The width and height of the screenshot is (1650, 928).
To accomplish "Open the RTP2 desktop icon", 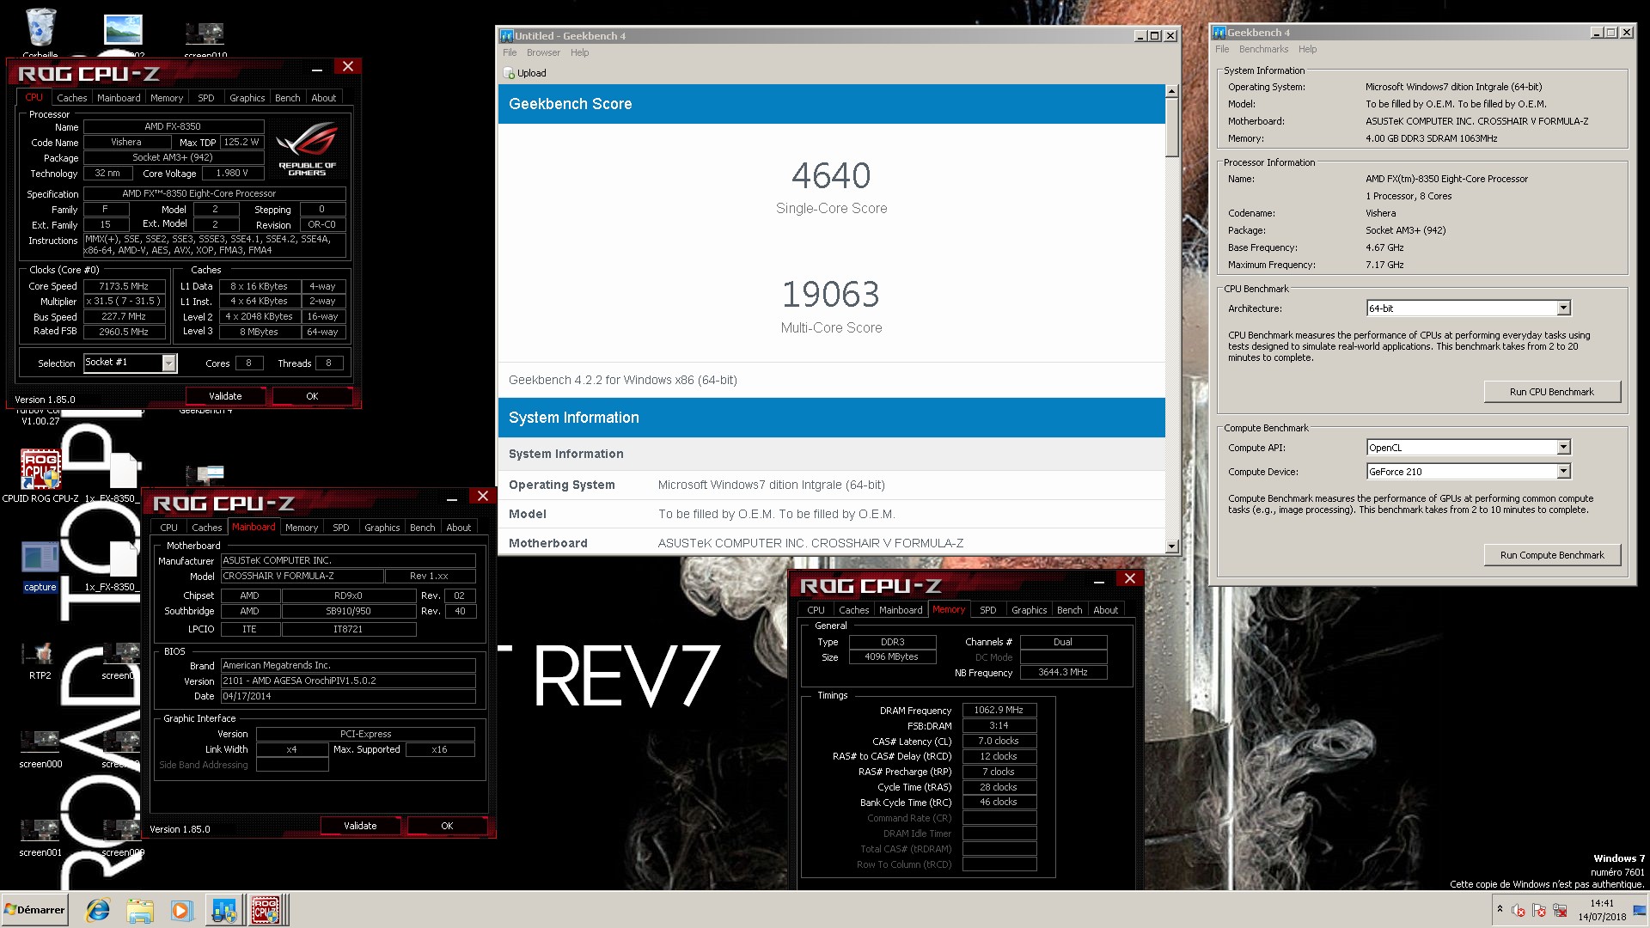I will tap(40, 660).
